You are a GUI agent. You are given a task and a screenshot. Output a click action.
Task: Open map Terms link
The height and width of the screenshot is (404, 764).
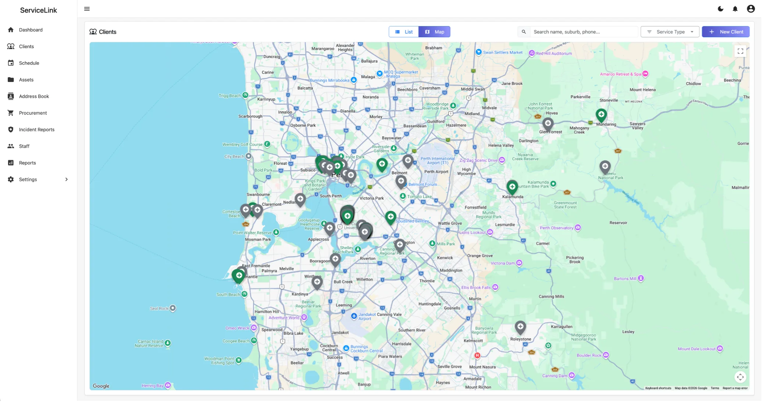click(x=715, y=388)
